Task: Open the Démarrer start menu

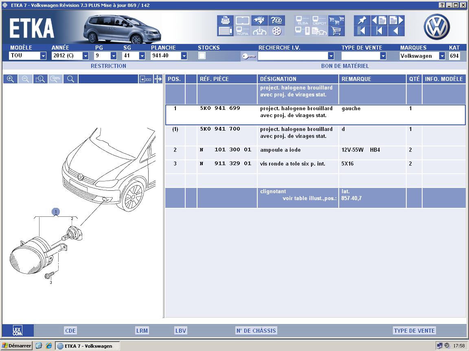Action: point(17,346)
